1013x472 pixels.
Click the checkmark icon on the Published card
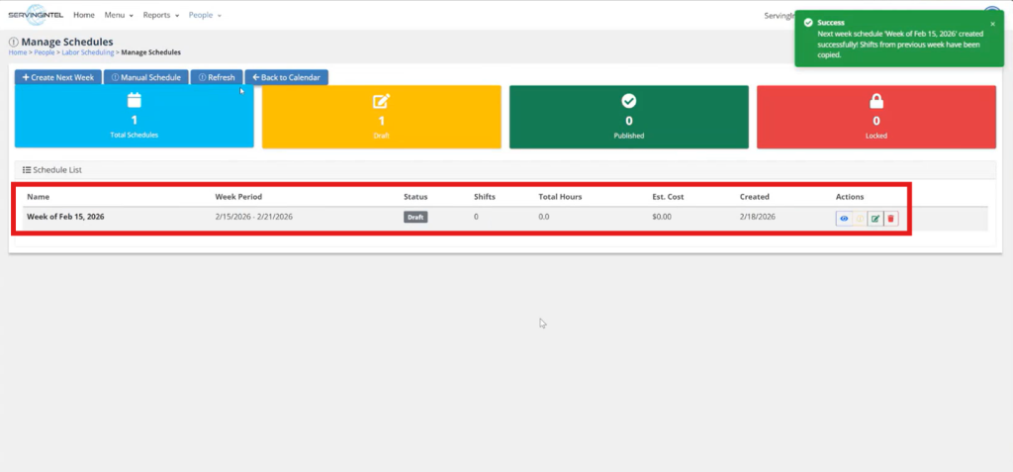point(628,101)
